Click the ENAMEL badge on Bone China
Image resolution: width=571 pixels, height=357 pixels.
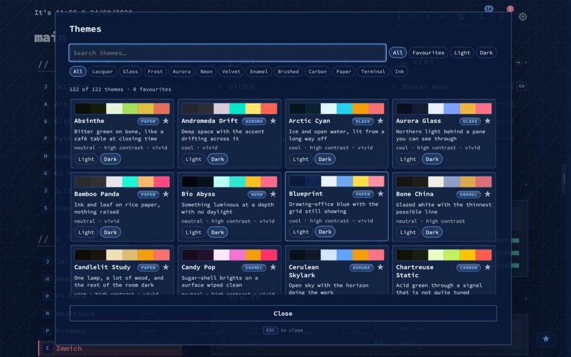pyautogui.click(x=468, y=195)
